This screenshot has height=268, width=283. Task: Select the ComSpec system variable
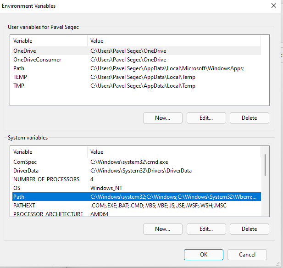pyautogui.click(x=137, y=162)
